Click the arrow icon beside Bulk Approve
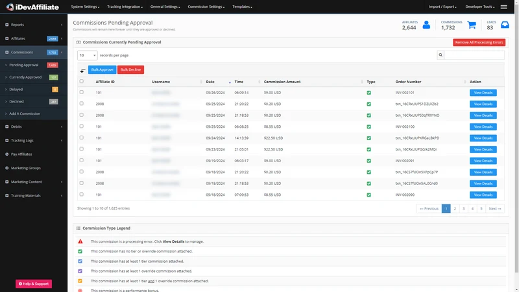 point(83,70)
